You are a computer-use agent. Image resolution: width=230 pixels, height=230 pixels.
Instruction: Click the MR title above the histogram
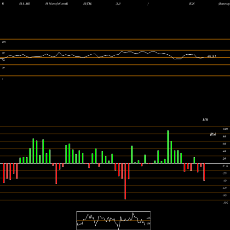coord(205,120)
